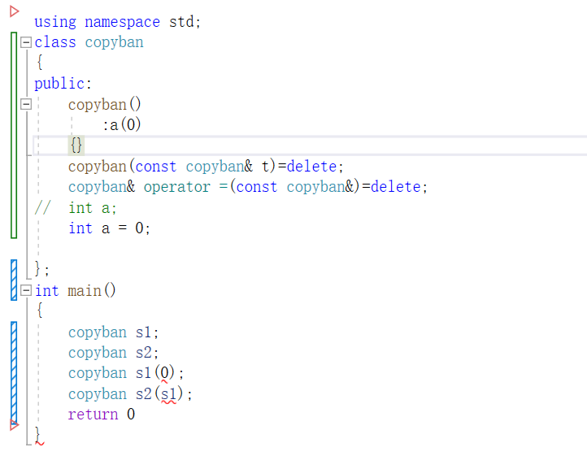Click the commented-out '// int a;' line
The image size is (587, 456).
pyautogui.click(x=76, y=207)
